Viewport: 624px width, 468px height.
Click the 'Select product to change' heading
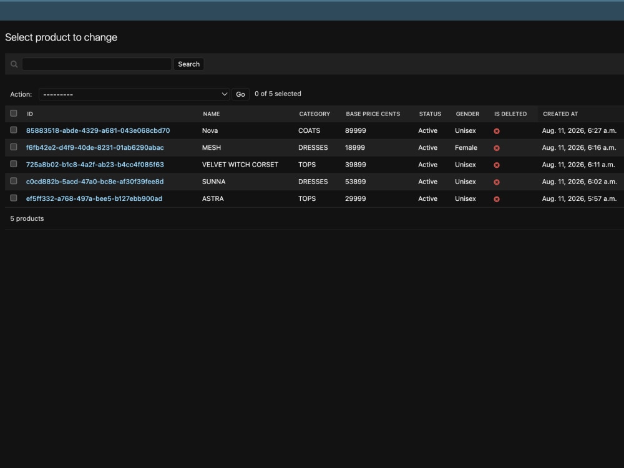click(x=61, y=37)
